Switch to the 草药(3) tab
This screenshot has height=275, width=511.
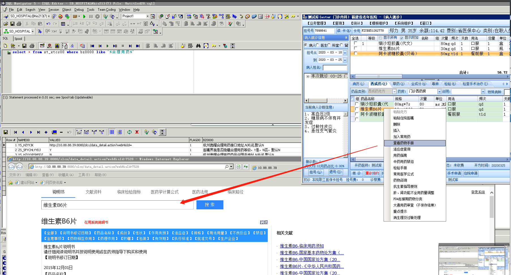(398, 84)
